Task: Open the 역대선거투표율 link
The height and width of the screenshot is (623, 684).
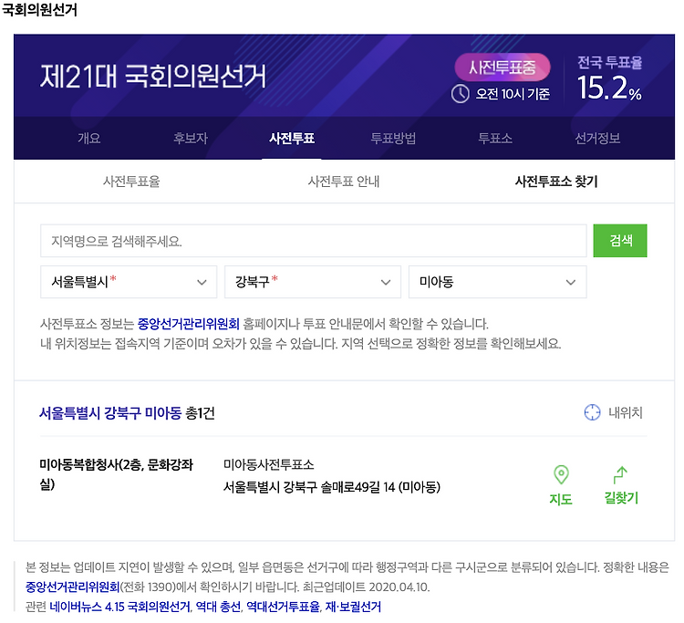Action: [x=283, y=607]
